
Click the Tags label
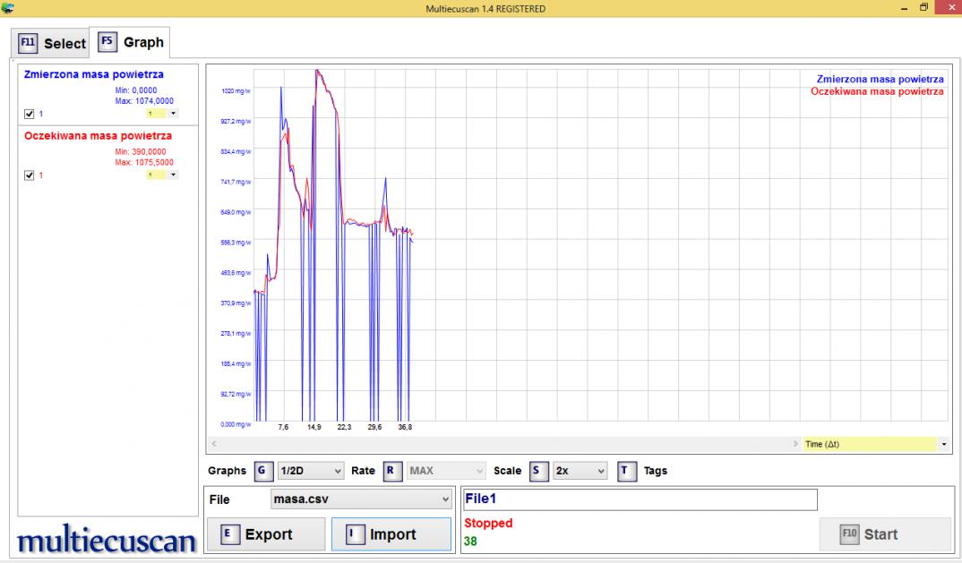656,471
